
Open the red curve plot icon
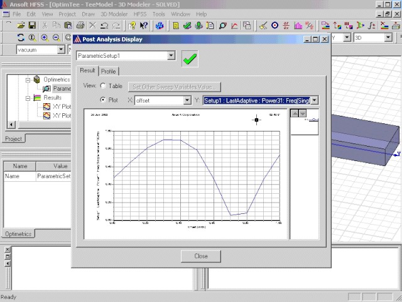(x=234, y=25)
